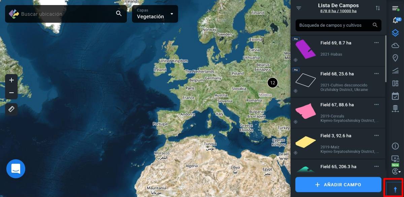404x197 pixels.
Task: Select the layers stack sidebar icon
Action: pyautogui.click(x=395, y=33)
